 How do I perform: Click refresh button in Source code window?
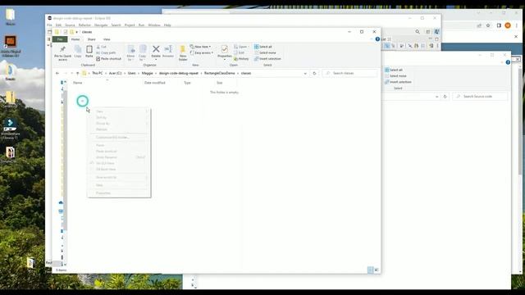pyautogui.click(x=445, y=97)
